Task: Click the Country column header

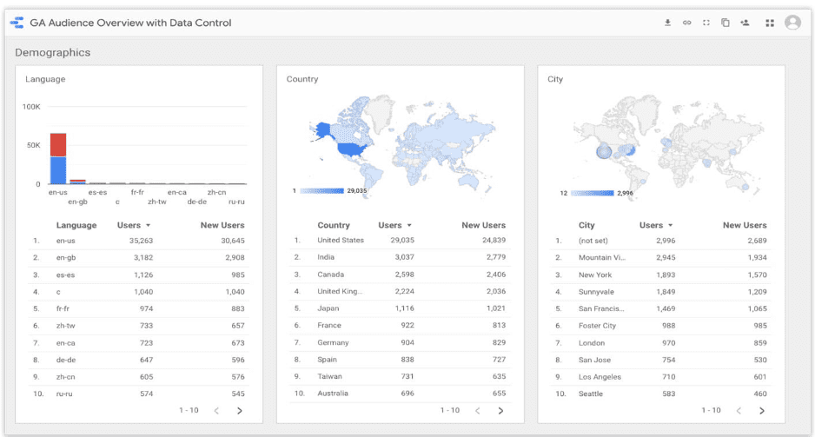Action: [x=334, y=225]
